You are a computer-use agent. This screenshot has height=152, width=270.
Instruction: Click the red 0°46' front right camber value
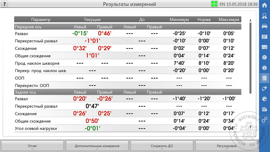pos(105,33)
